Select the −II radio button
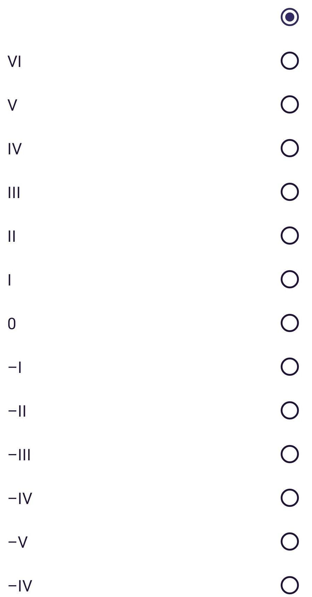Screen dimensions: 312x597 (x=289, y=411)
